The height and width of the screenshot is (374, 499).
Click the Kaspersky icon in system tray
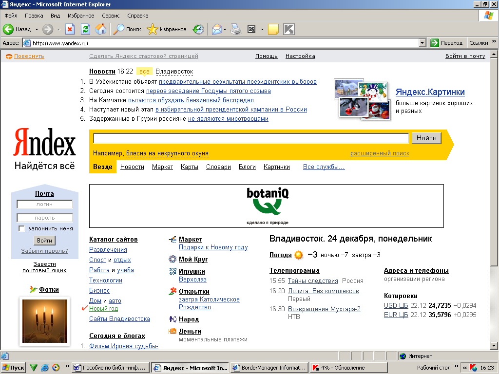473,368
